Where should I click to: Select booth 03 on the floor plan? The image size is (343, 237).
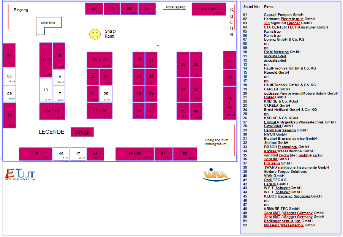pyautogui.click(x=129, y=9)
